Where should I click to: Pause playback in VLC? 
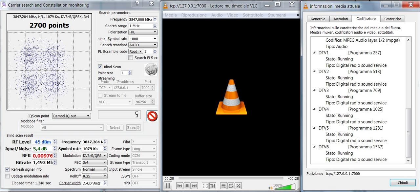pyautogui.click(x=168, y=186)
